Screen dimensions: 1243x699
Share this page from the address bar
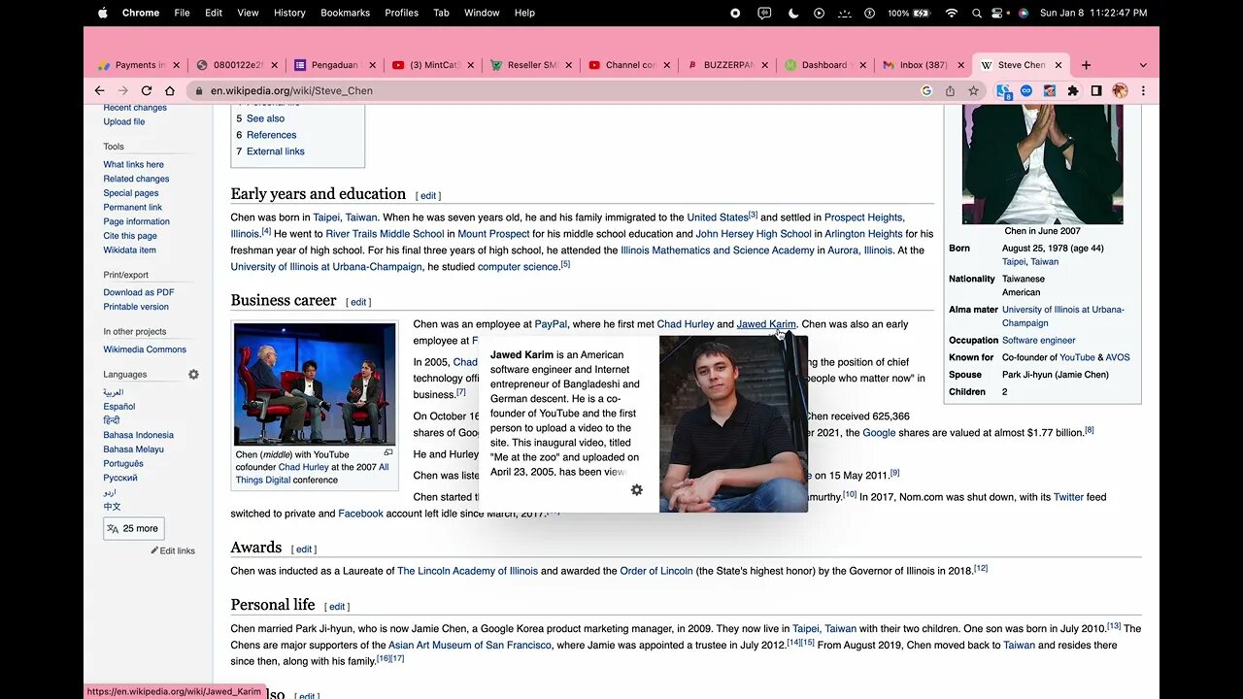950,90
